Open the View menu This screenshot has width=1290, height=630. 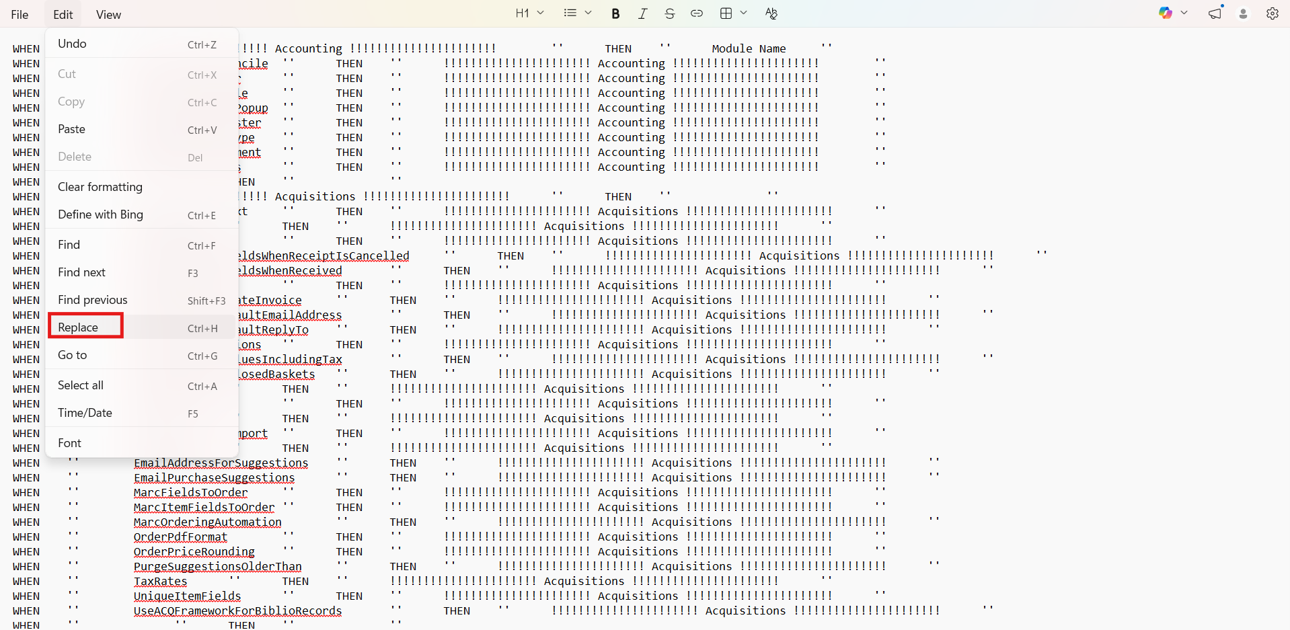pos(108,15)
